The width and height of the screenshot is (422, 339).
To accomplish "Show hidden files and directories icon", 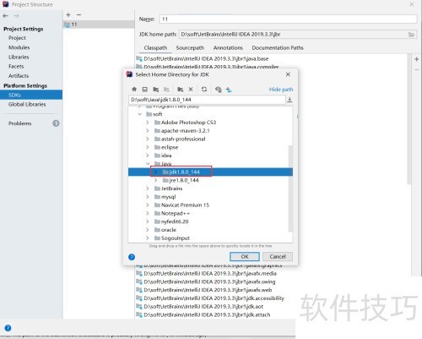I will click(218, 90).
